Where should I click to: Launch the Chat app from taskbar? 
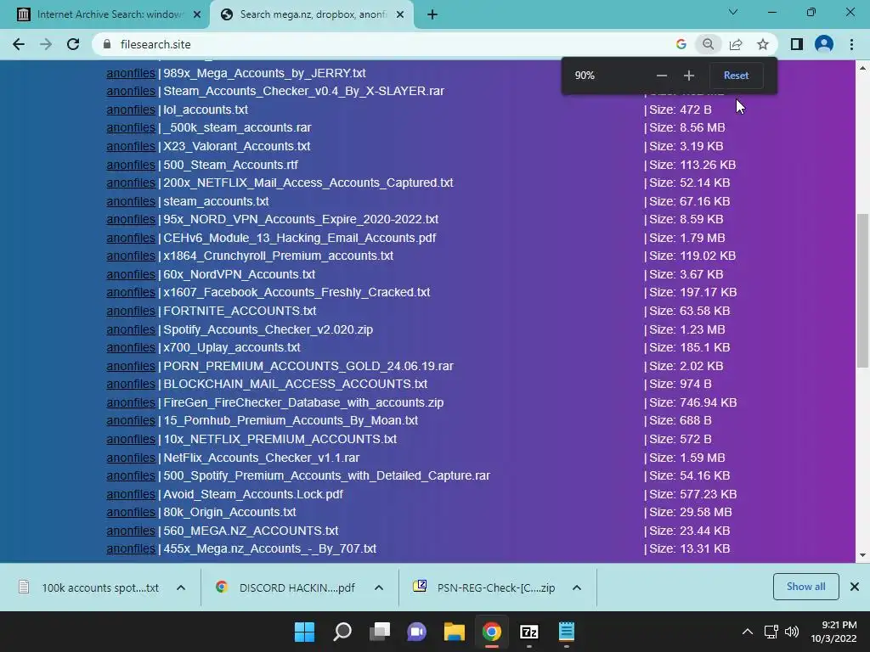pos(416,632)
